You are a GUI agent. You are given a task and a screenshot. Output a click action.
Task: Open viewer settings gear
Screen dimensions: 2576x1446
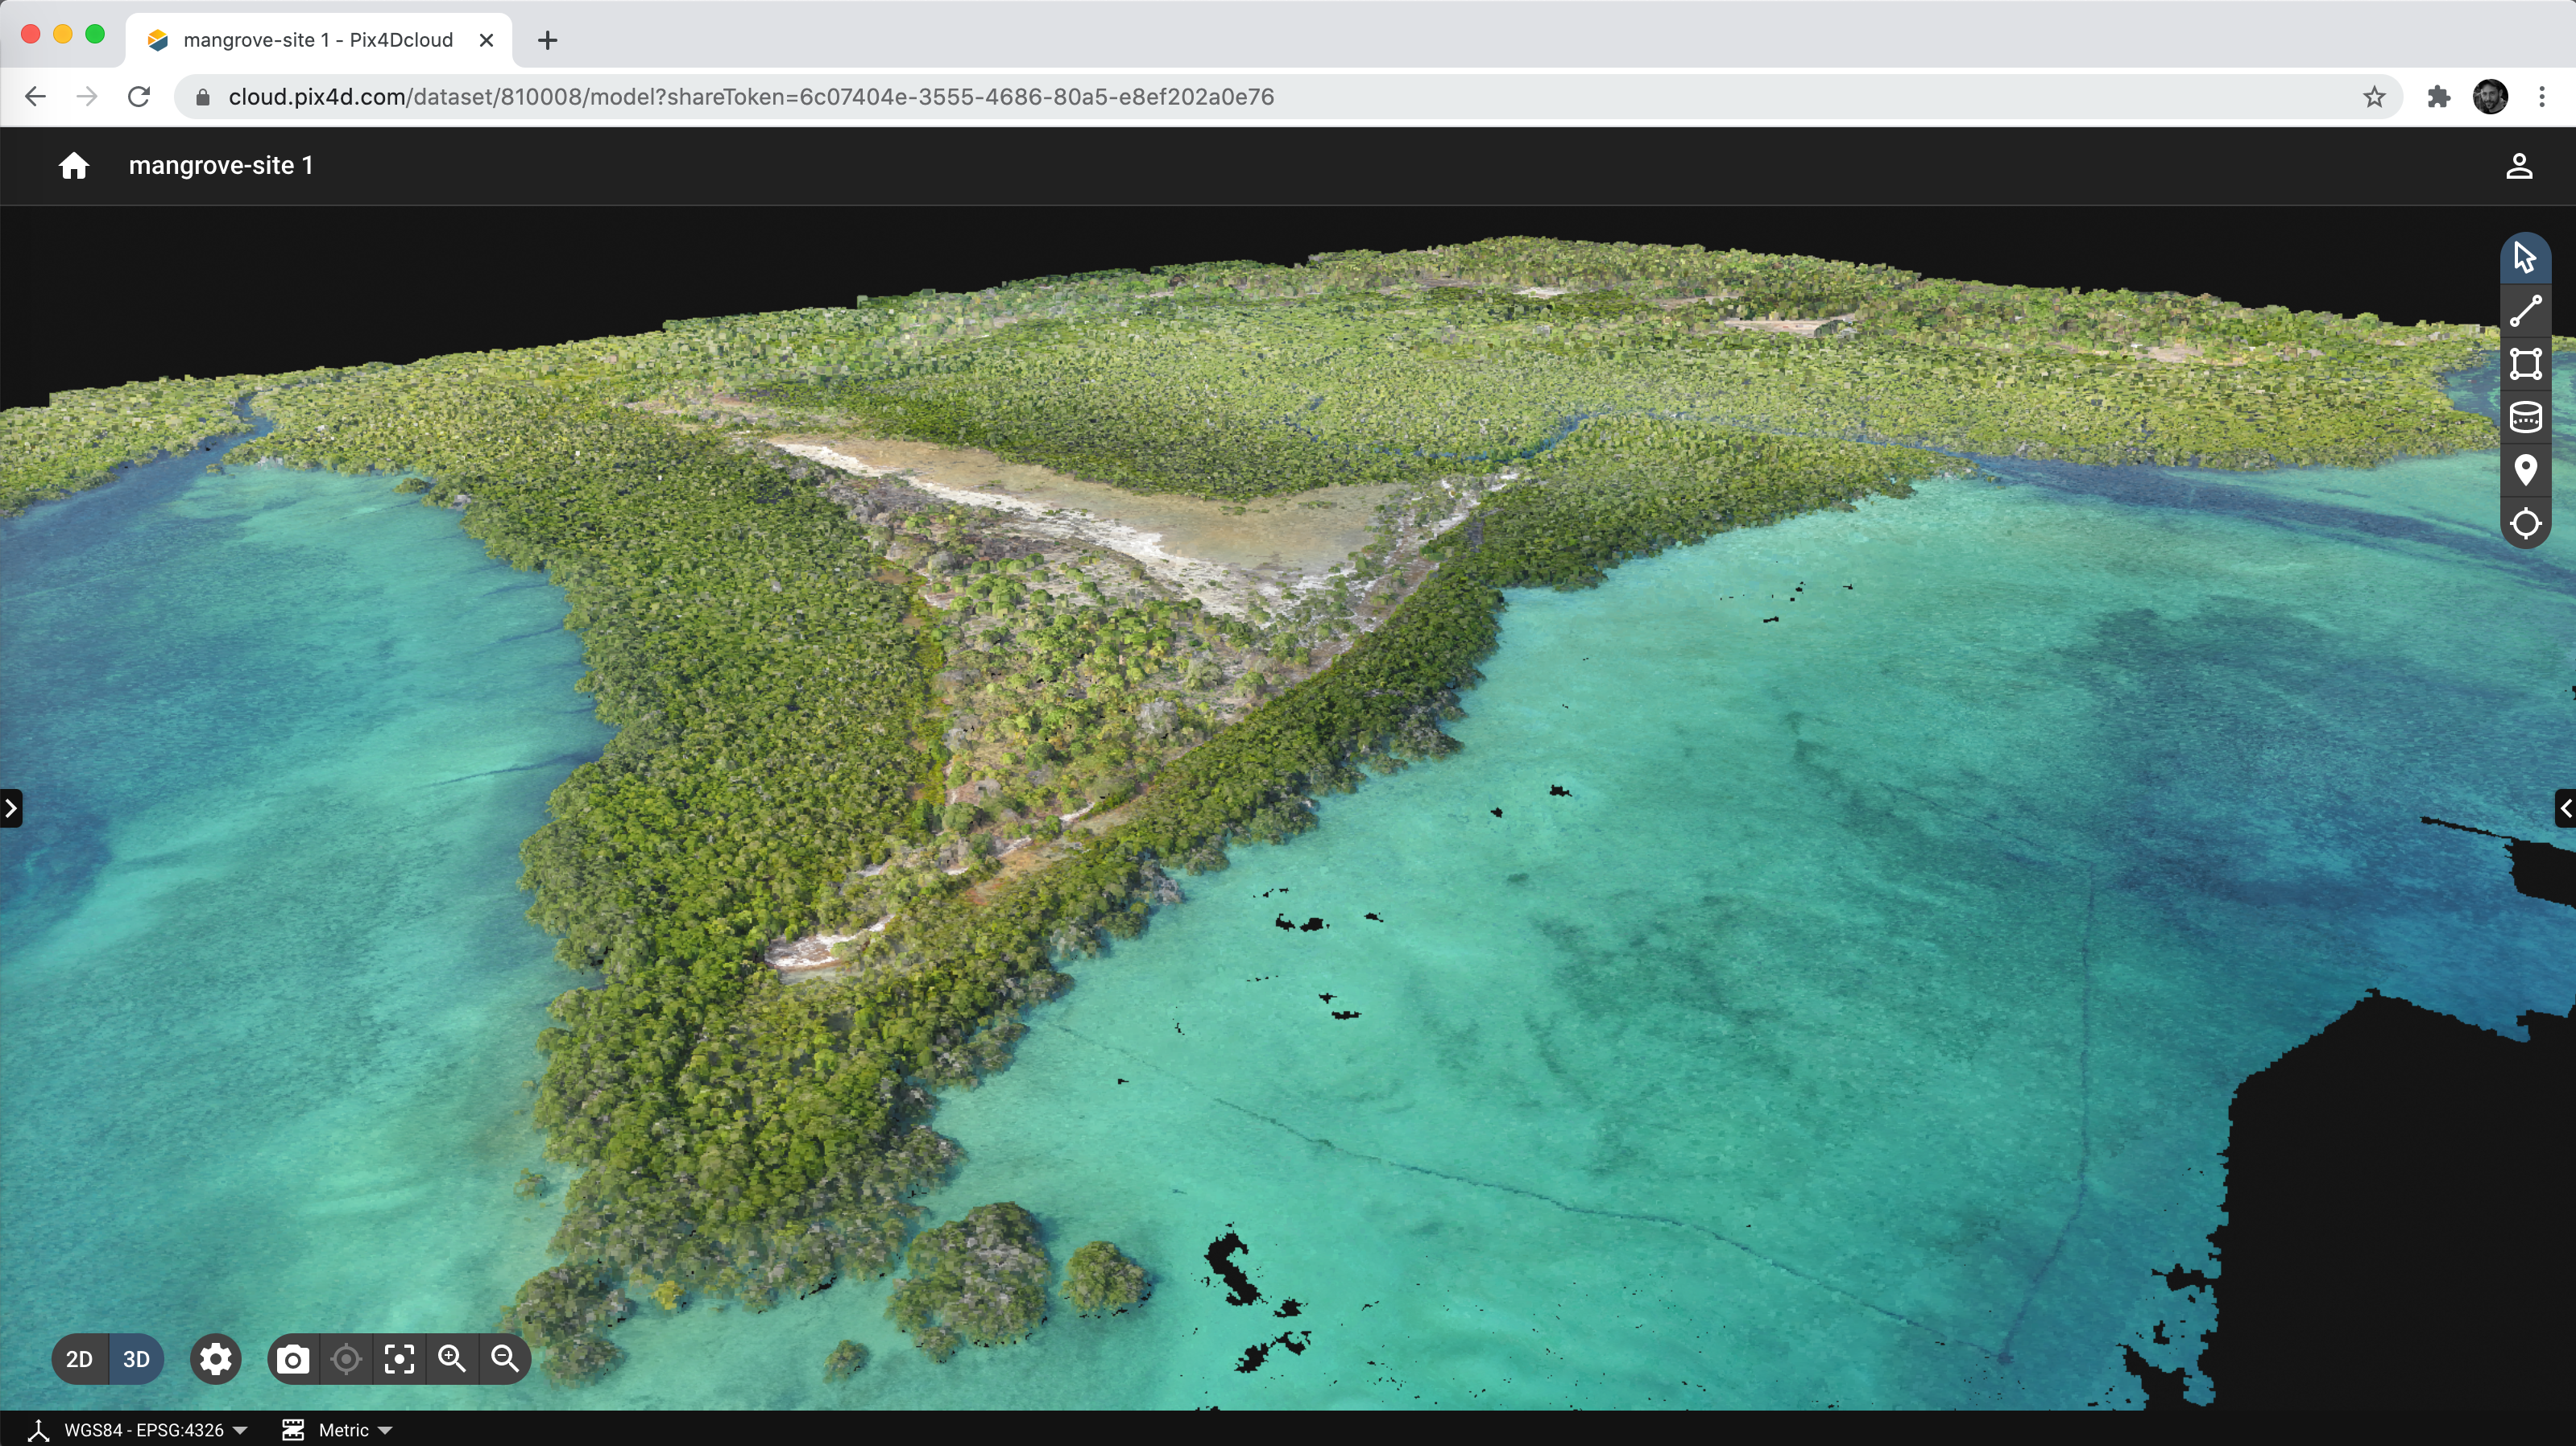coord(215,1359)
